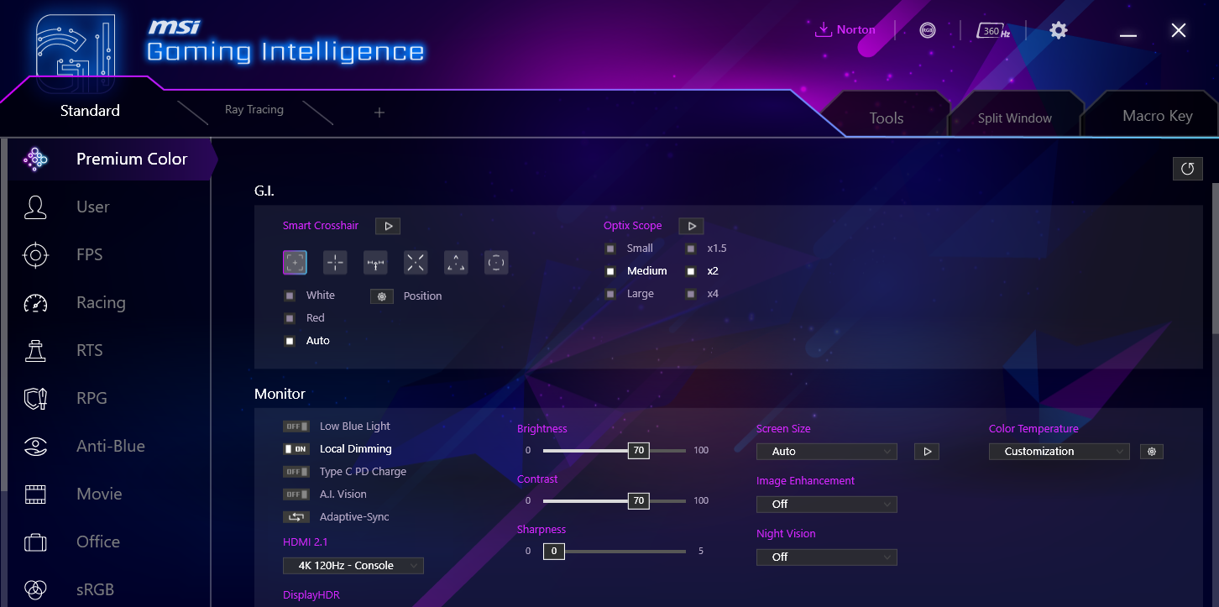
Task: Open the Image Enhancement dropdown
Action: pos(826,504)
